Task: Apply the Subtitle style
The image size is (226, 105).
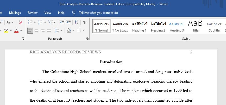Action: point(214,26)
